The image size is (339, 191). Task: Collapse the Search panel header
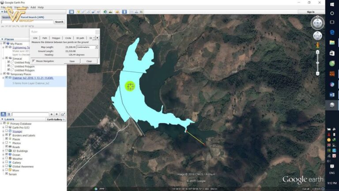point(2,11)
